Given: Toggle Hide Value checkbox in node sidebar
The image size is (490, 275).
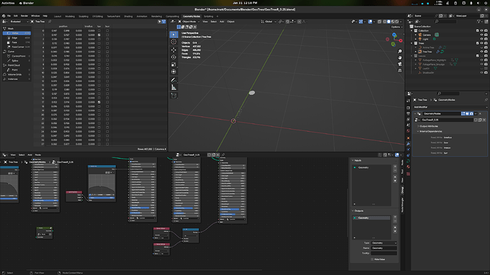Looking at the screenshot, I should coord(372,259).
